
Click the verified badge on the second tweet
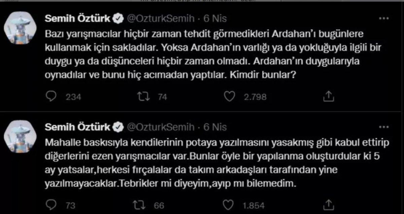117,127
